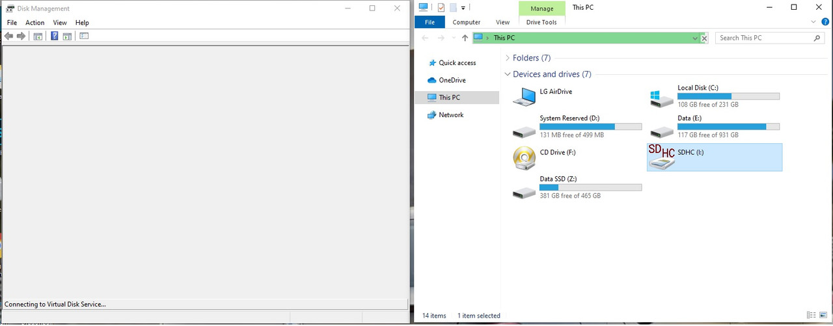The image size is (833, 326).
Task: Select This PC in navigation pane
Action: (x=457, y=98)
